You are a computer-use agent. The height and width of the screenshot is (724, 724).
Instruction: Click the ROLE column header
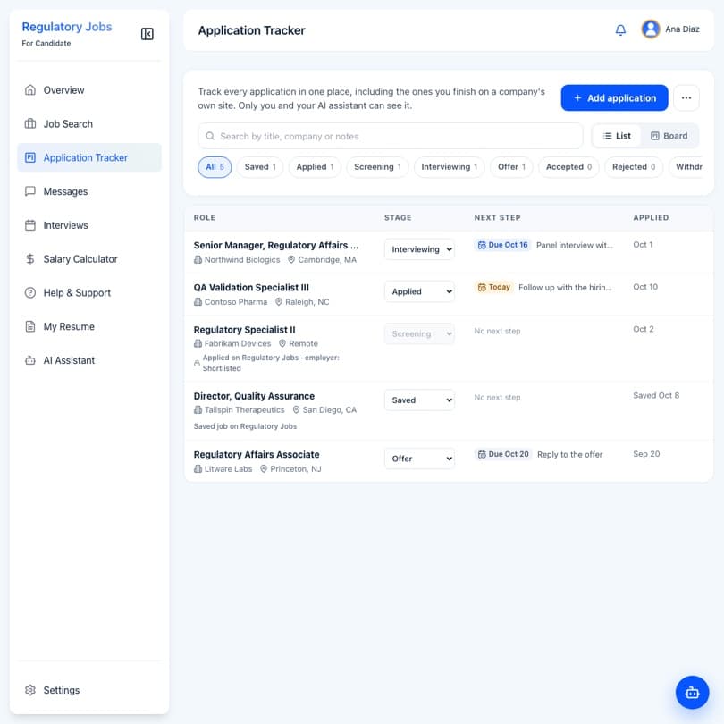click(204, 217)
